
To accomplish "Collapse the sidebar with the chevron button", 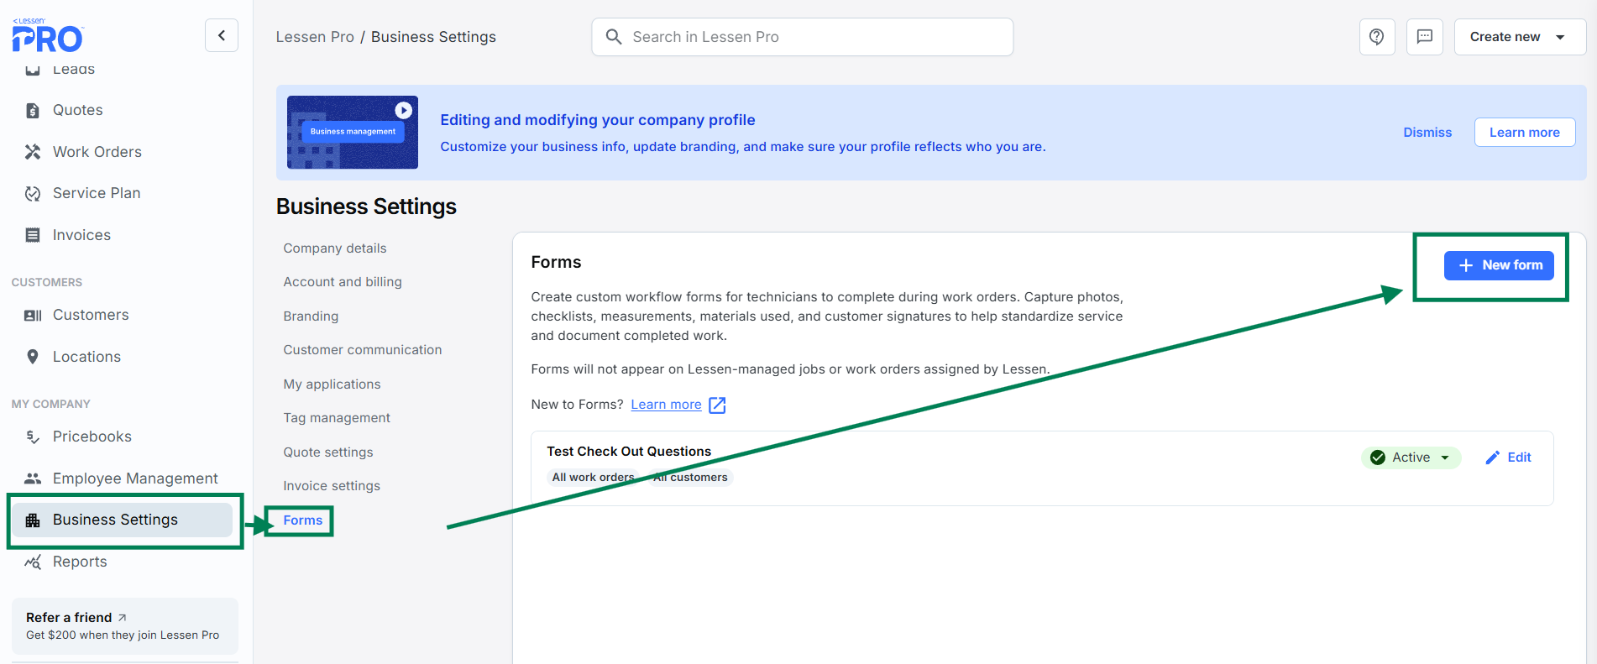I will pos(222,35).
